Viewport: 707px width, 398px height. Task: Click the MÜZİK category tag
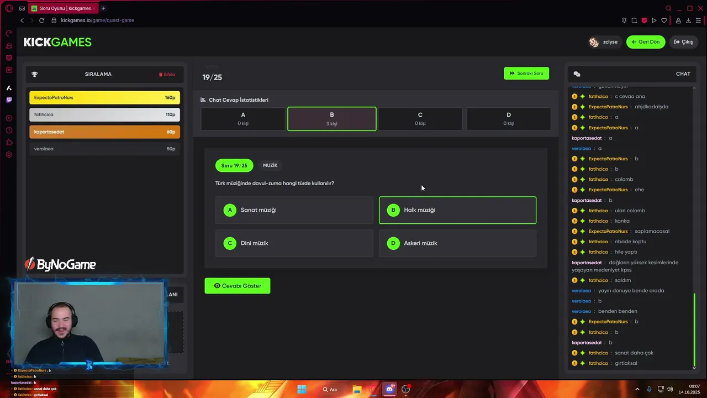click(270, 165)
